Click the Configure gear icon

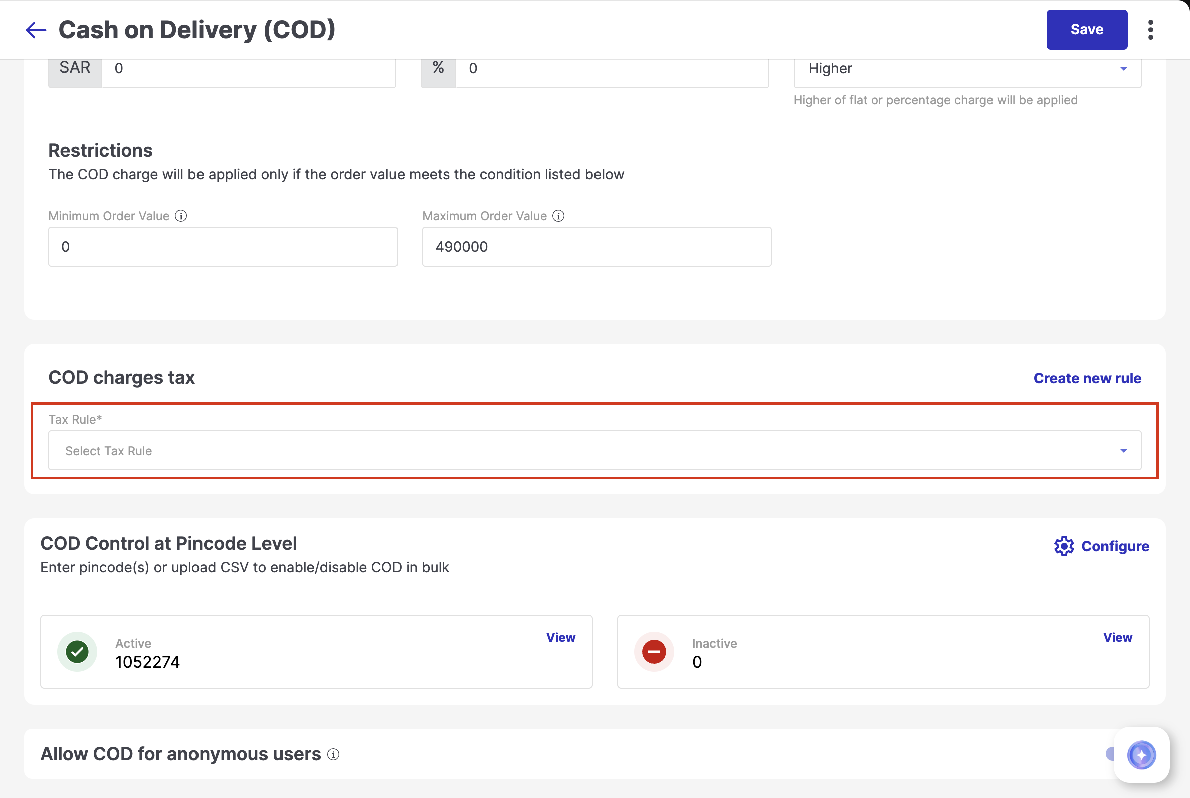pos(1064,546)
